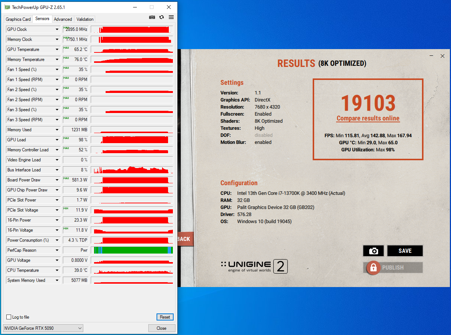451x335 pixels.
Task: Click the Compare results online link
Action: 368,119
